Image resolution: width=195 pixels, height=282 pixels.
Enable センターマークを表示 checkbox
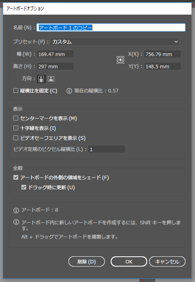[16, 118]
